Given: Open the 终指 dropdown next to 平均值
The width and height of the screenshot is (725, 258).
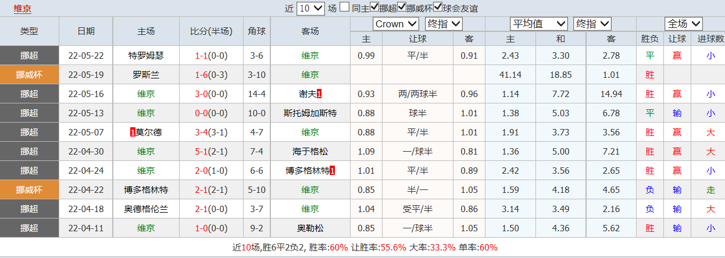Looking at the screenshot, I should pyautogui.click(x=592, y=24).
